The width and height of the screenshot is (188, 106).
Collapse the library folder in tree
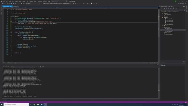tap(163, 17)
